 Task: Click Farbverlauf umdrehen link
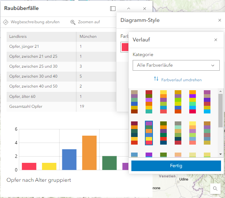181,80
